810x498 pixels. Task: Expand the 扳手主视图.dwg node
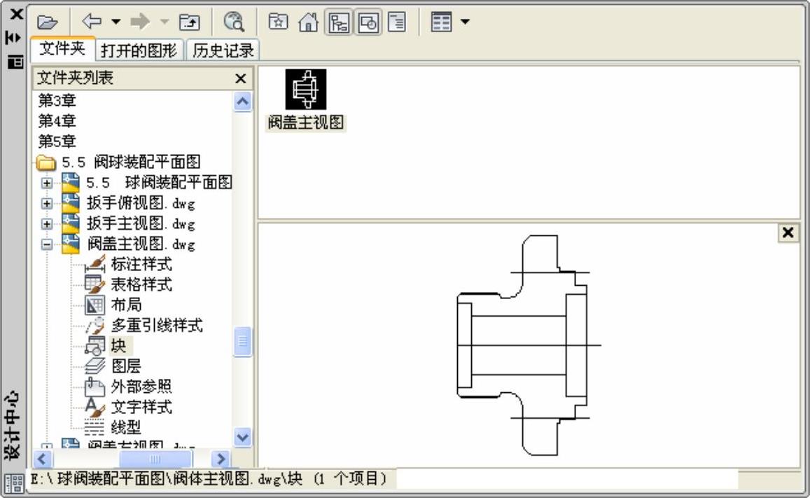coord(46,223)
